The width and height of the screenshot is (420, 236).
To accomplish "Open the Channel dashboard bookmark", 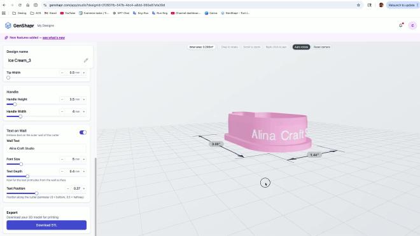I will (x=186, y=13).
